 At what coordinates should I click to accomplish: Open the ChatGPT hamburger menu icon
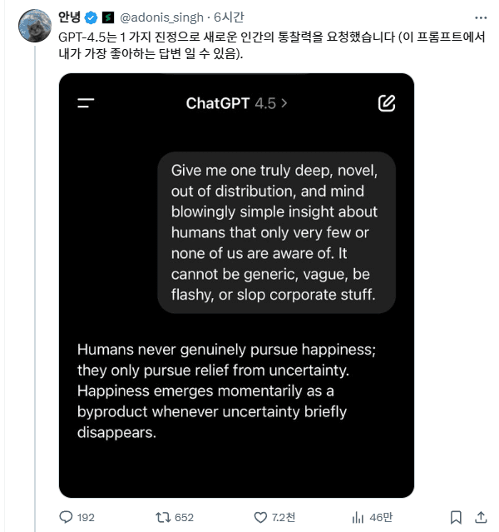(86, 103)
